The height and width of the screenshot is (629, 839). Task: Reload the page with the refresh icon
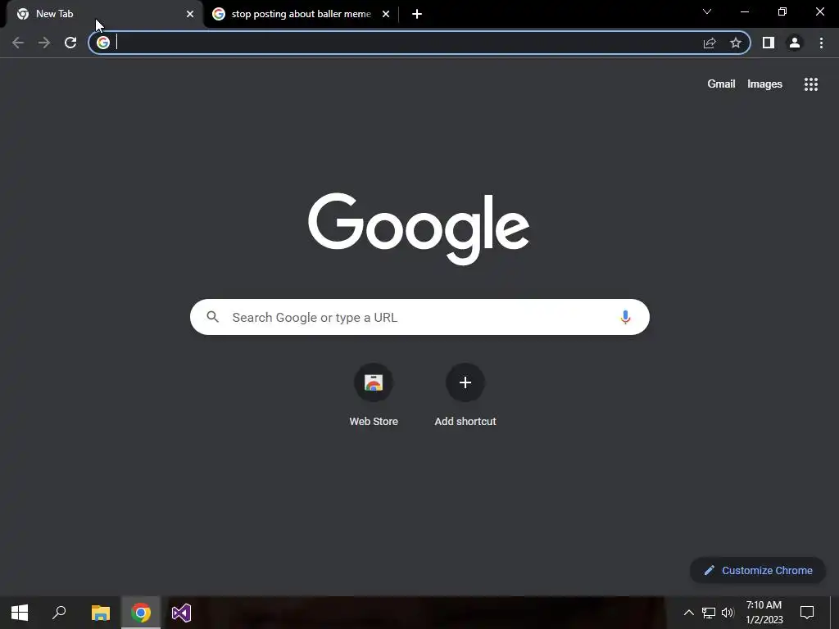point(70,43)
